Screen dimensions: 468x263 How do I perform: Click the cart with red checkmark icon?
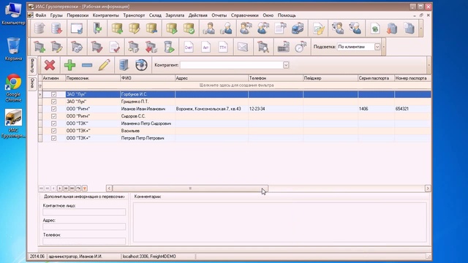click(x=97, y=47)
